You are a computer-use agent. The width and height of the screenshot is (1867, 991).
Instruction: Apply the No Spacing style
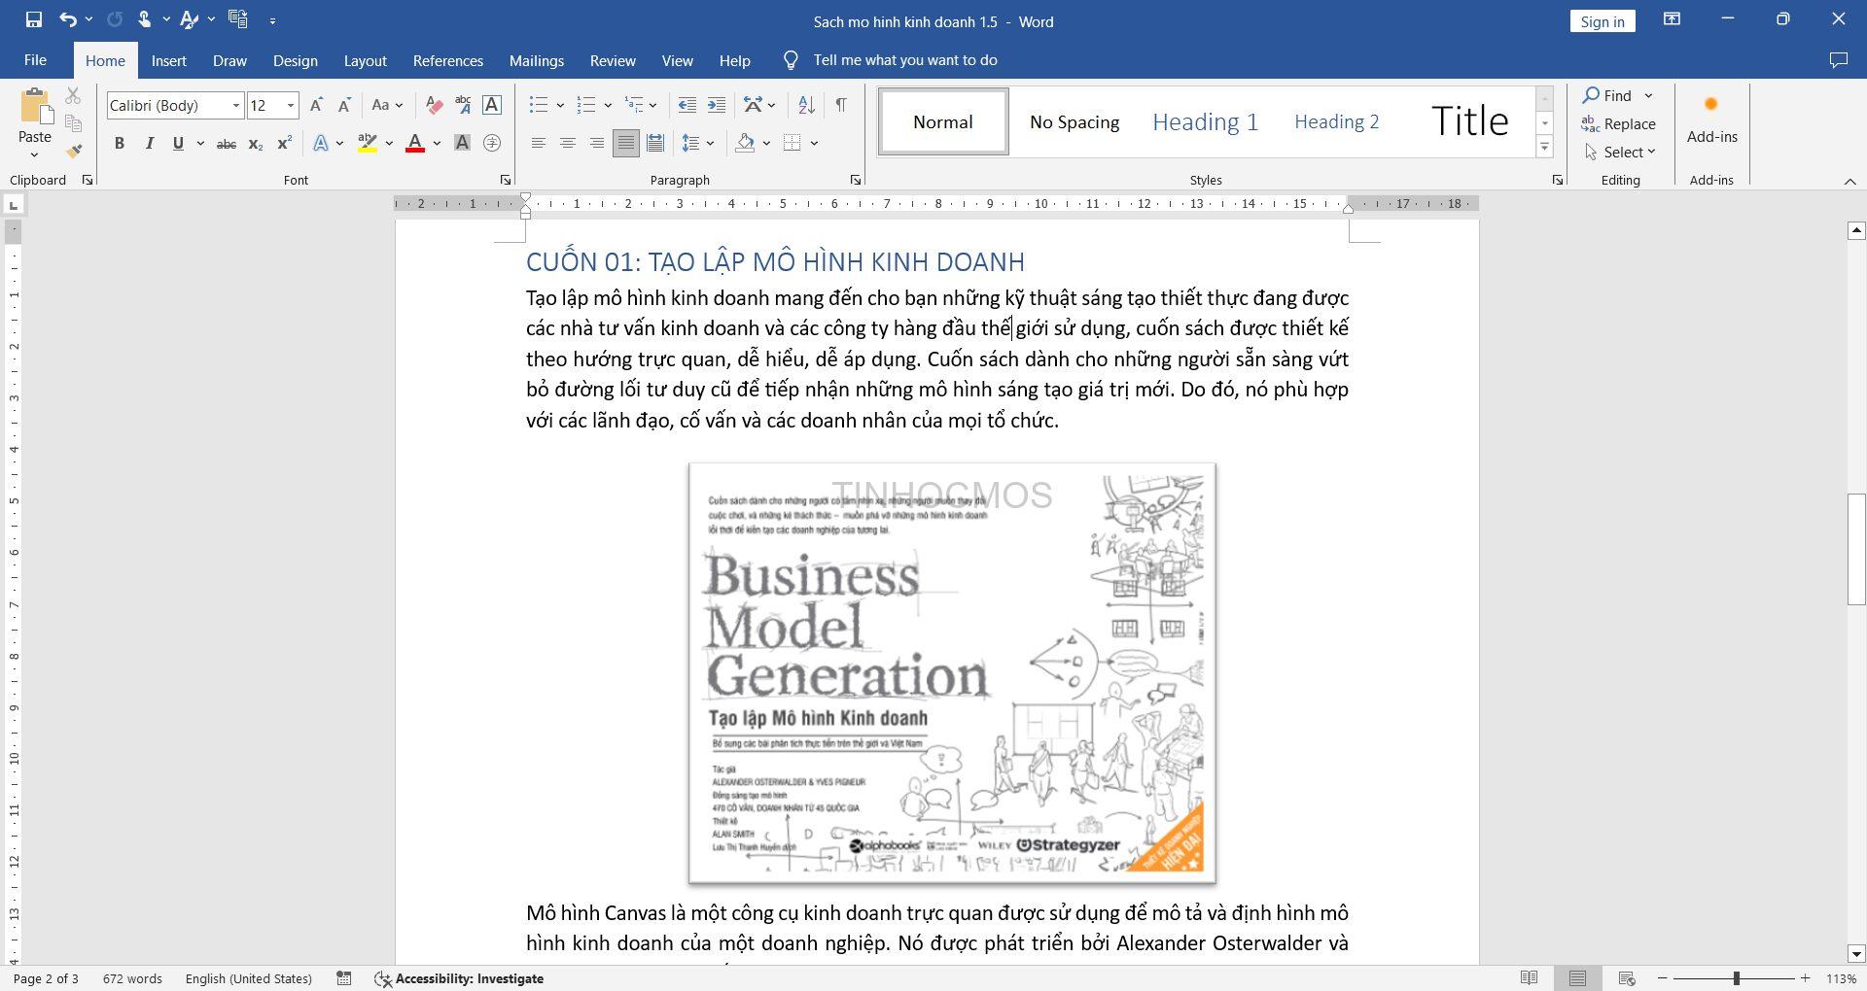[1074, 121]
